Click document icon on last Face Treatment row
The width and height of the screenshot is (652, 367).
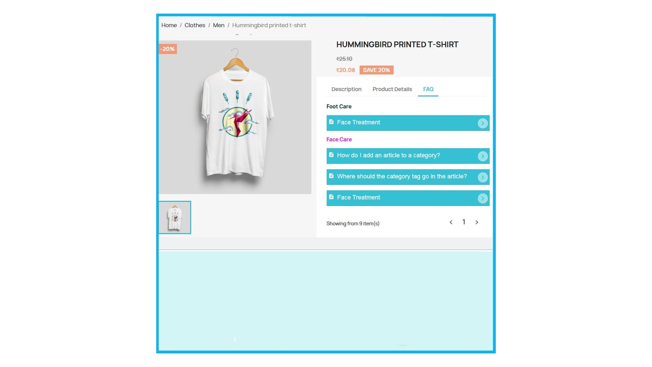tap(331, 197)
